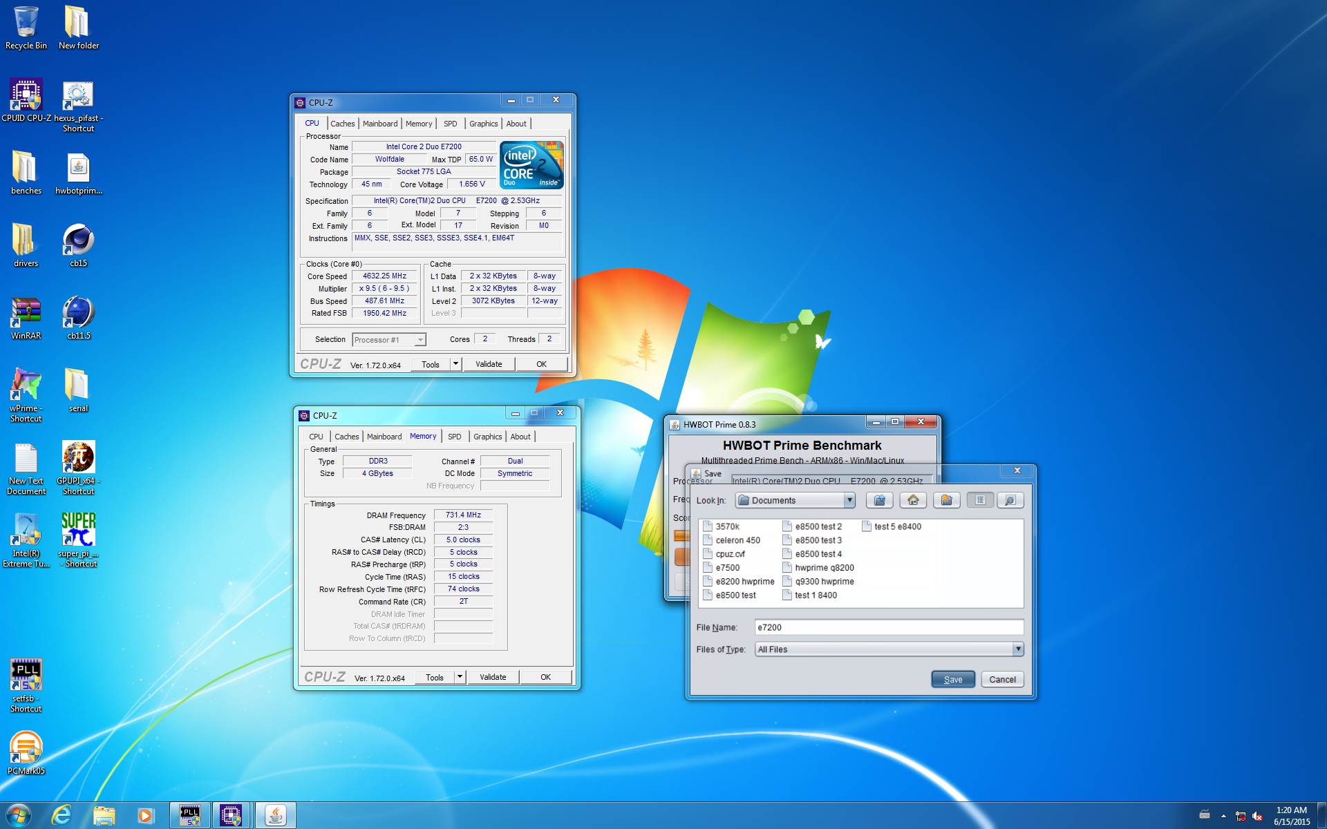1327x829 pixels.
Task: Click Tools button in top CPU-Z window
Action: point(431,364)
